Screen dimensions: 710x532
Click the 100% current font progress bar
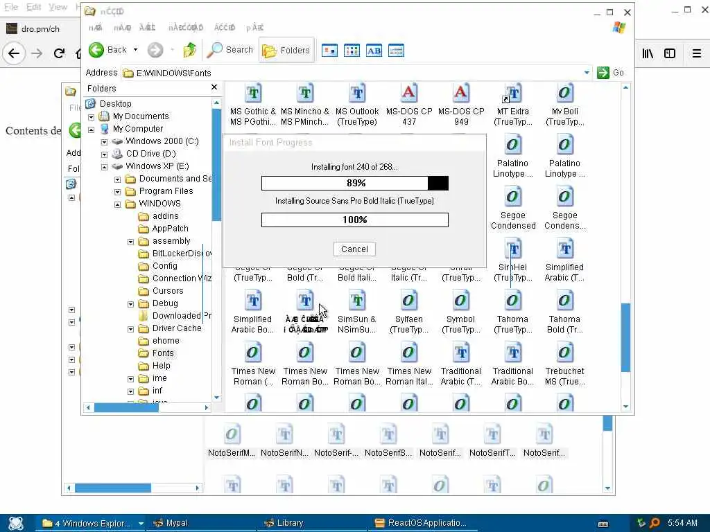355,220
